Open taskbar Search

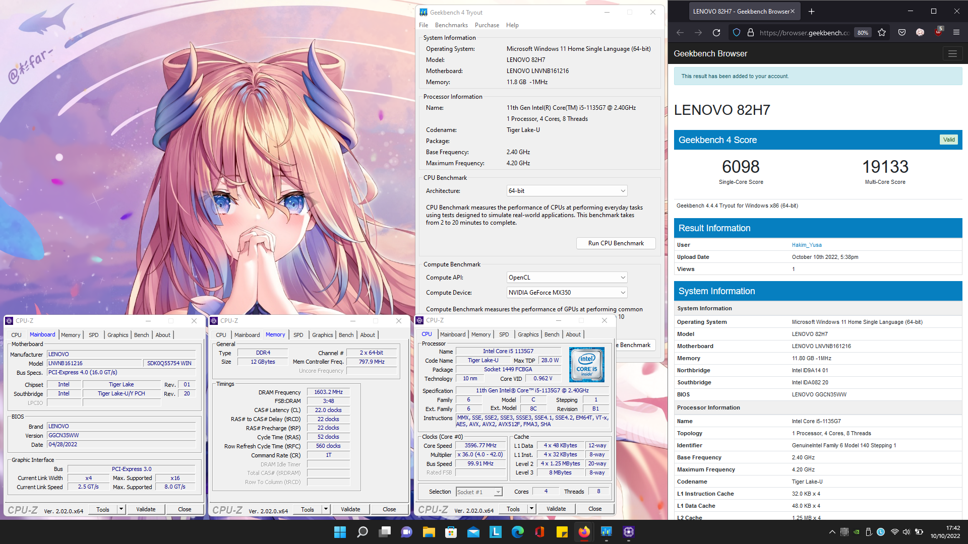pos(362,532)
